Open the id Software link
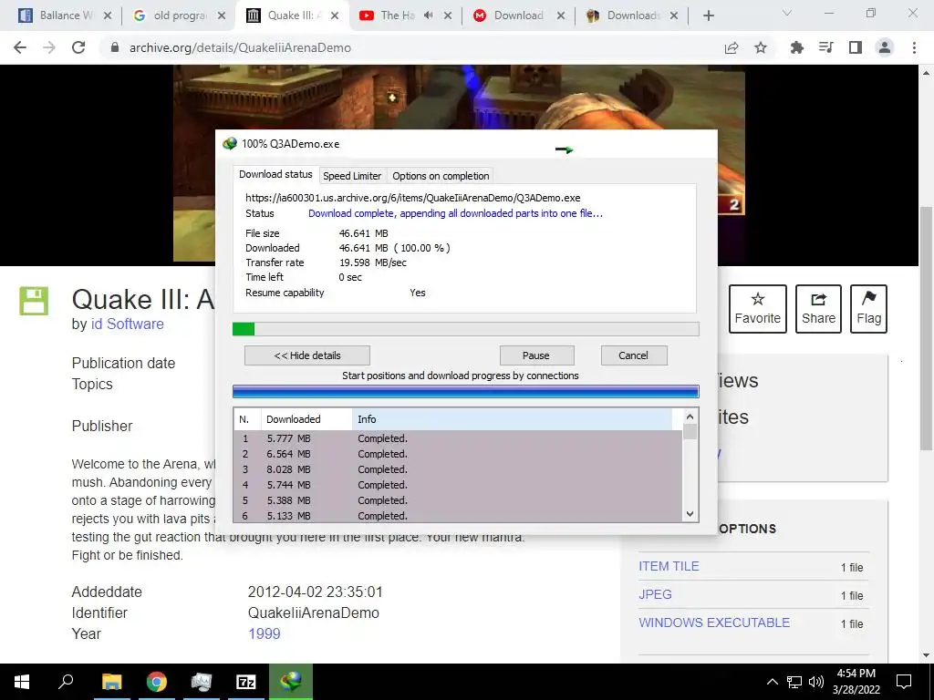This screenshot has width=934, height=700. tap(127, 324)
